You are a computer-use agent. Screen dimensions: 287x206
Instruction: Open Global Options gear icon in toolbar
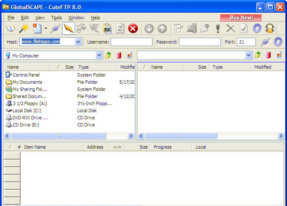coord(257,28)
